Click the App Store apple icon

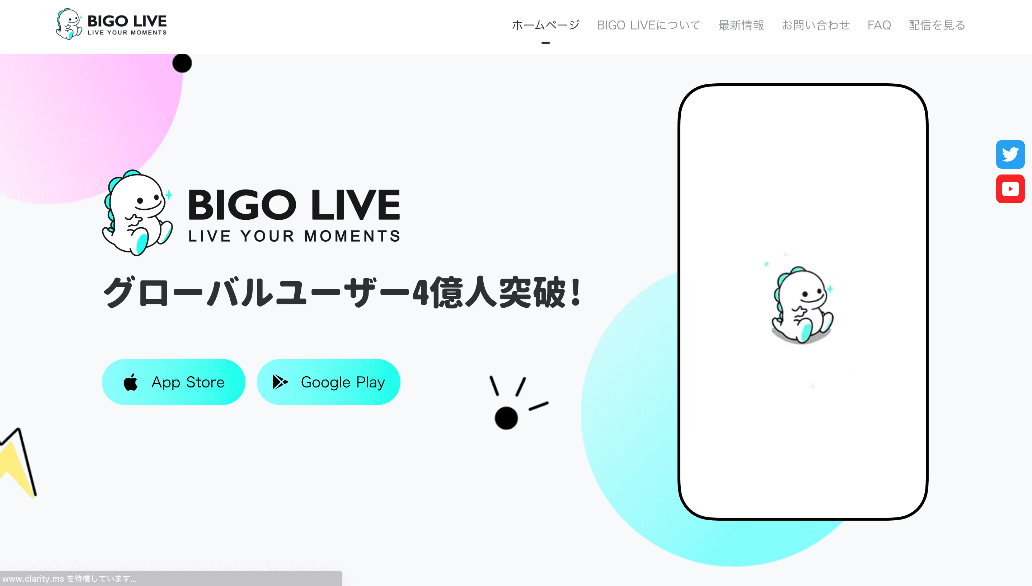coord(130,382)
